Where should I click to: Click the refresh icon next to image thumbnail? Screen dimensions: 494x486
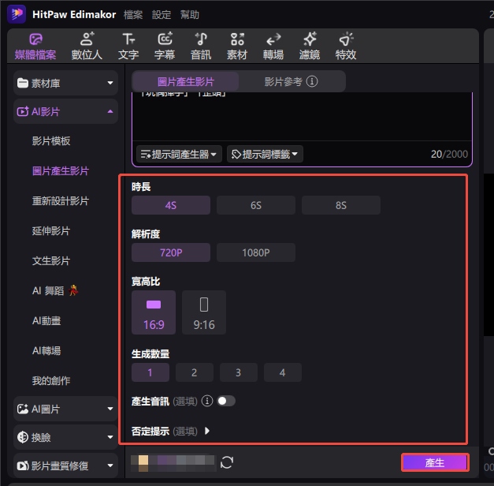coord(227,462)
